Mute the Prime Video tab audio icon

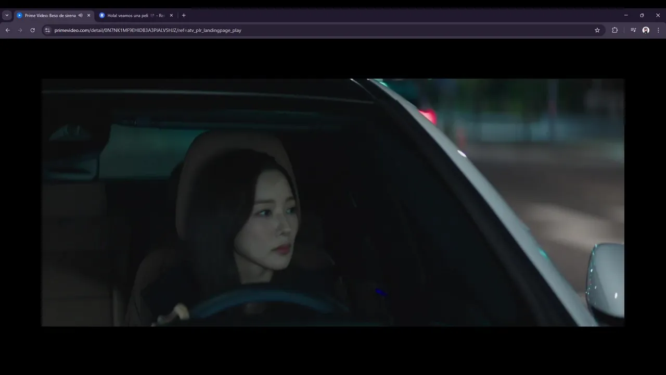(x=81, y=16)
